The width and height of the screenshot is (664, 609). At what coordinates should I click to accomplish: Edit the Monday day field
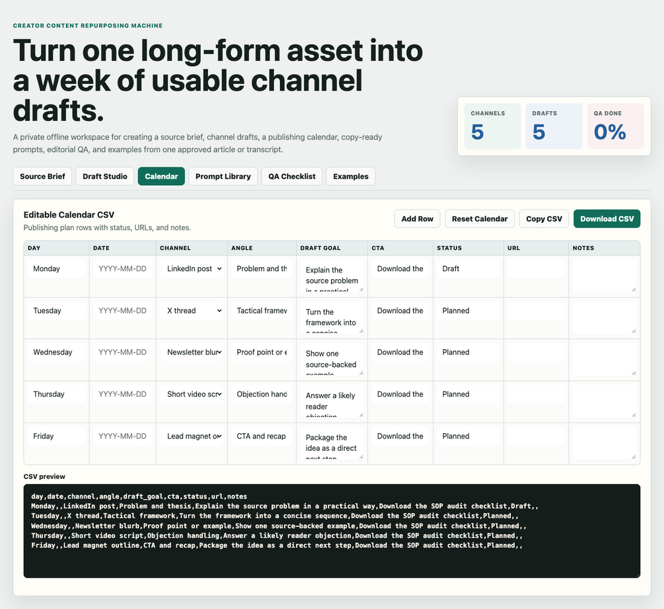56,268
